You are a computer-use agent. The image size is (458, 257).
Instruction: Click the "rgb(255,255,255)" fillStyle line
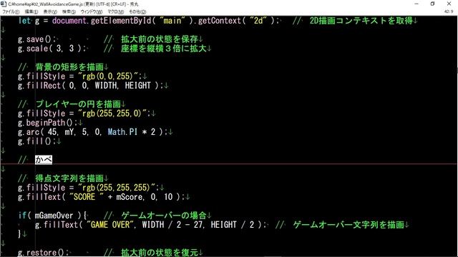91,188
